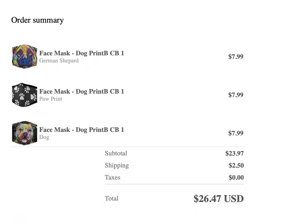Viewport: 286px width, 223px height.
Task: Click the $7.99 price of German Shepard mask
Action: [236, 57]
